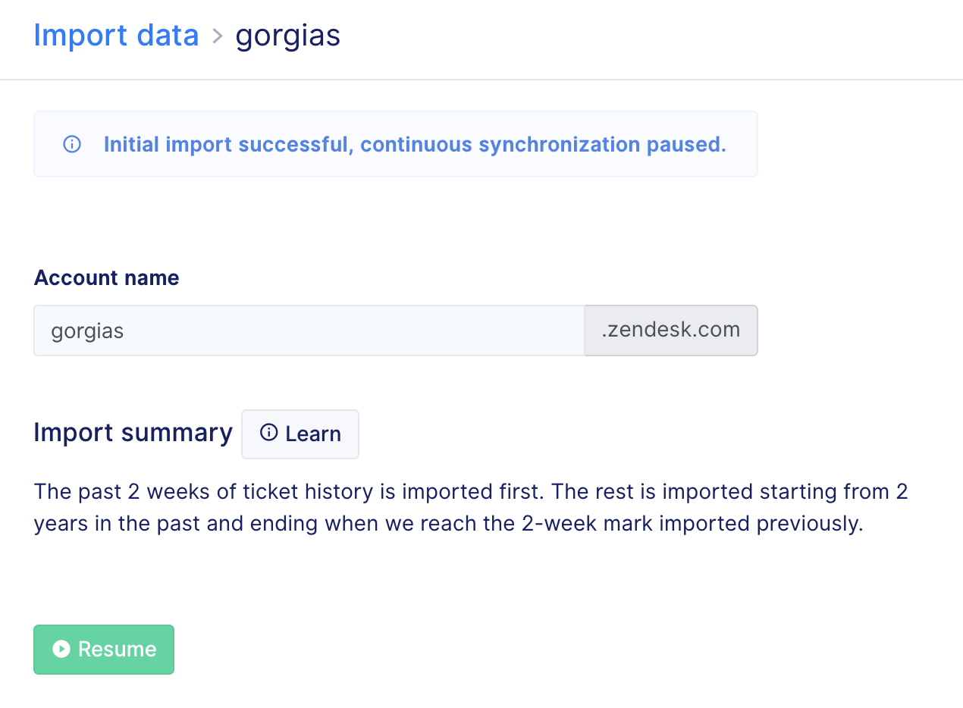Click the empty banner area right of the message
963x708 pixels.
742,144
